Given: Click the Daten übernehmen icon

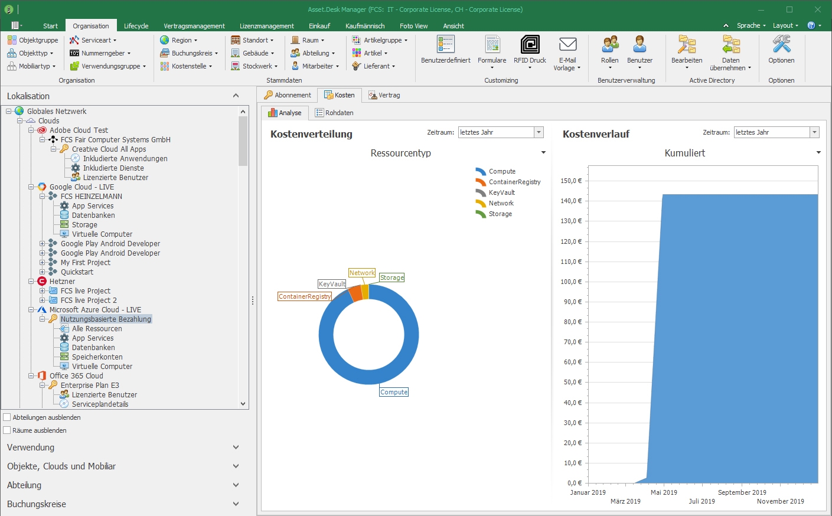Looking at the screenshot, I should click(730, 45).
